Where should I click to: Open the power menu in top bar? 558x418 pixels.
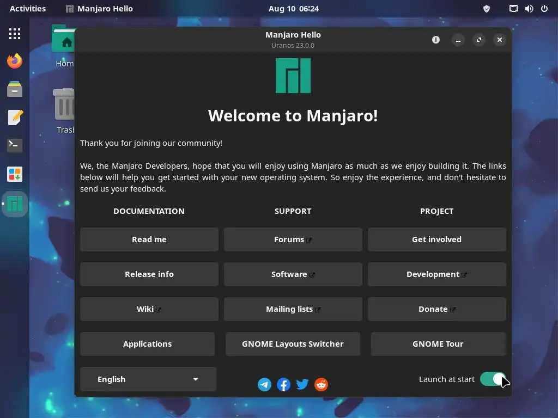(x=544, y=9)
